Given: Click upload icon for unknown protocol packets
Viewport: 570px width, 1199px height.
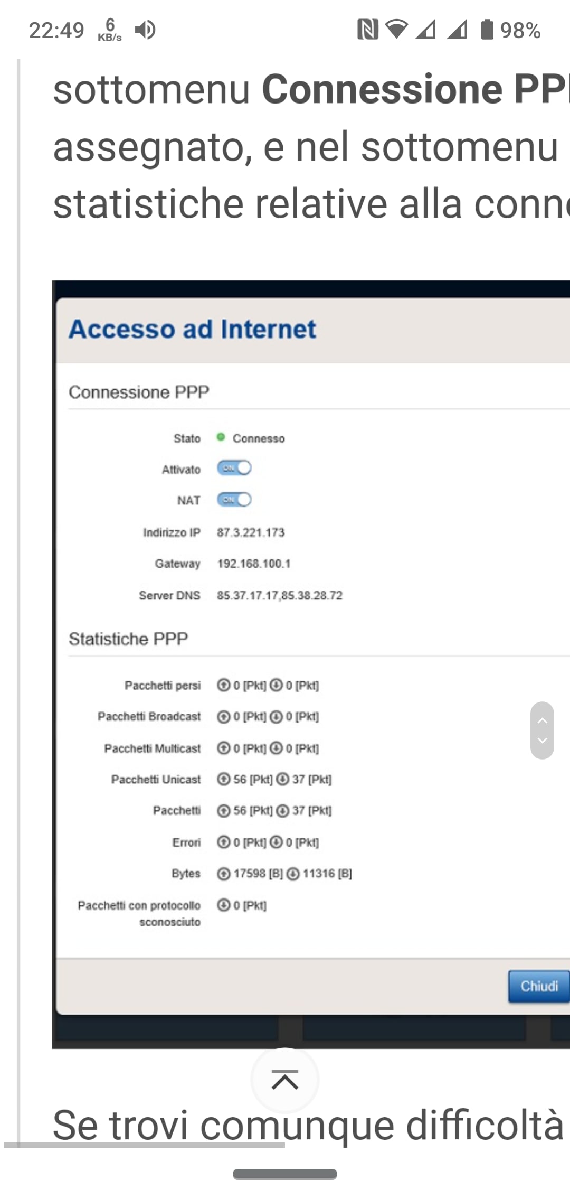Looking at the screenshot, I should point(224,905).
